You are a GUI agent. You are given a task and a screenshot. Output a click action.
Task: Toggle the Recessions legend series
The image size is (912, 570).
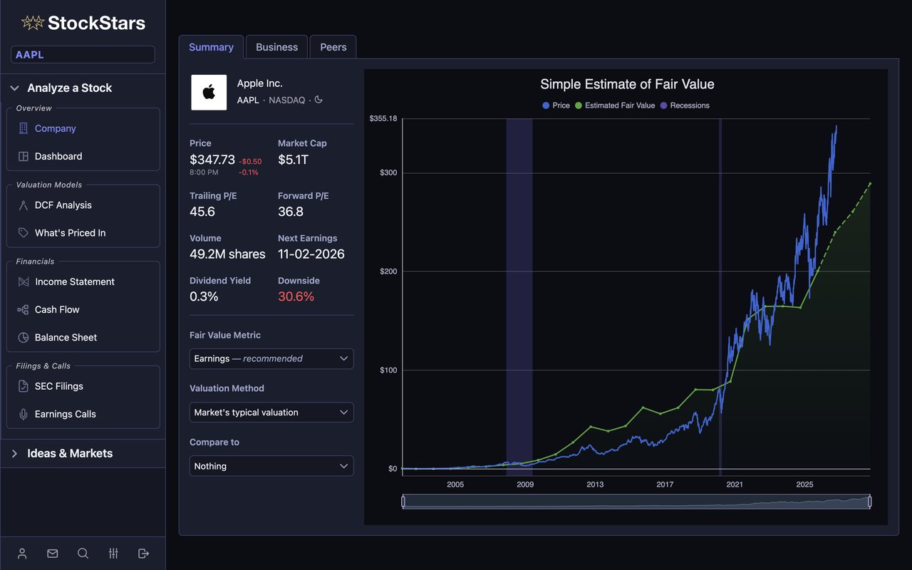tap(685, 105)
